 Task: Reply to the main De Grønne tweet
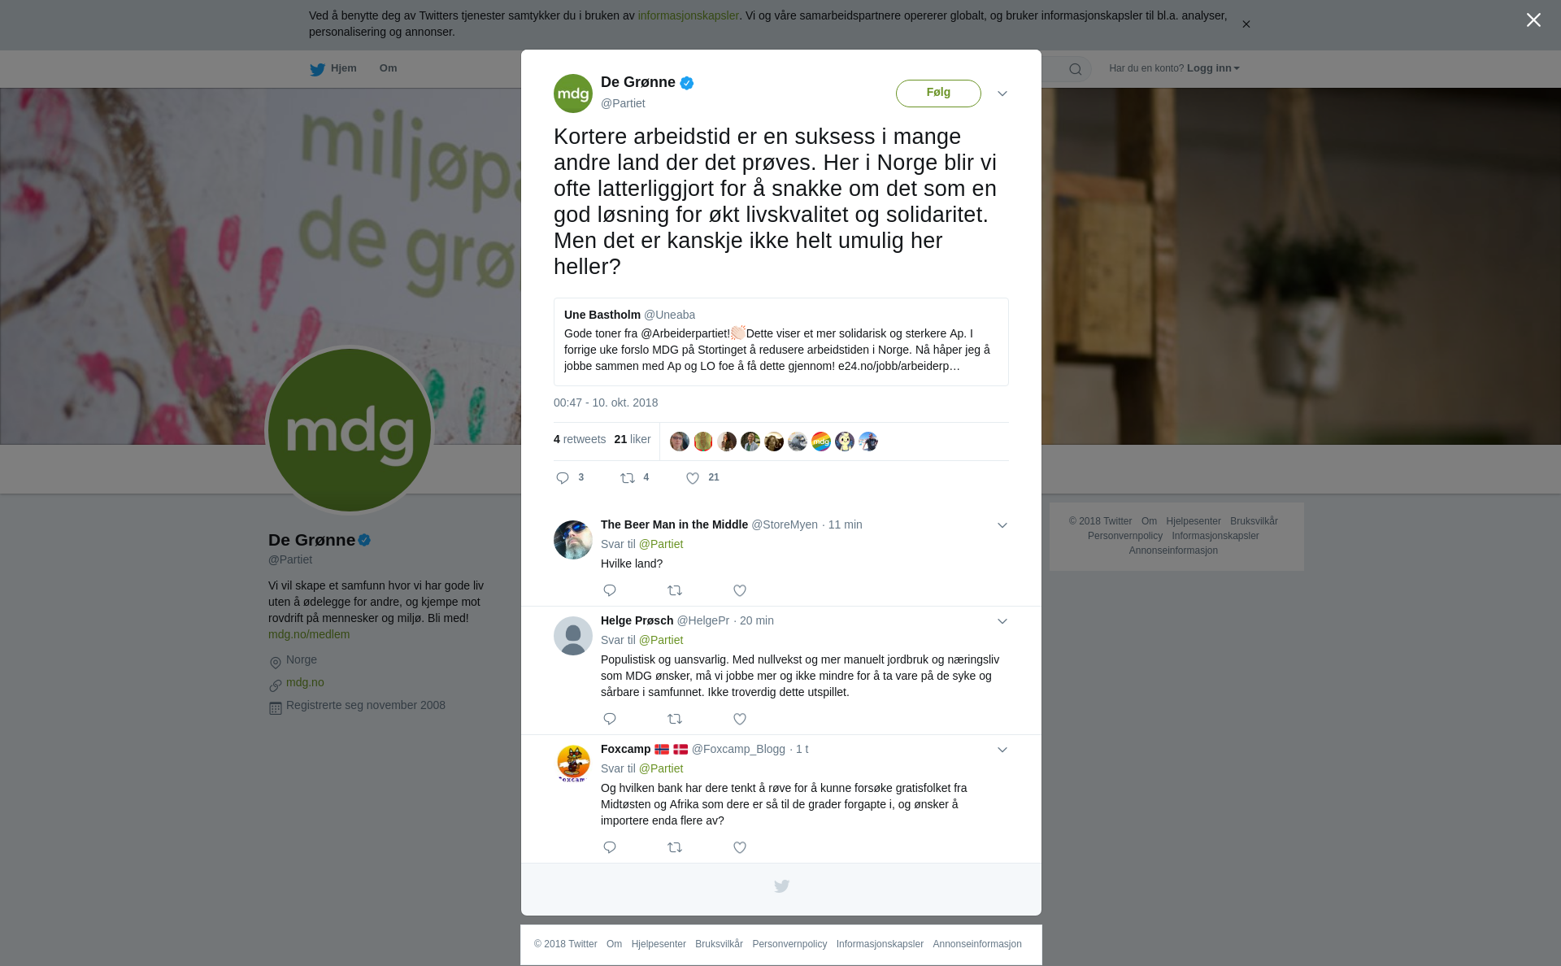pyautogui.click(x=563, y=478)
